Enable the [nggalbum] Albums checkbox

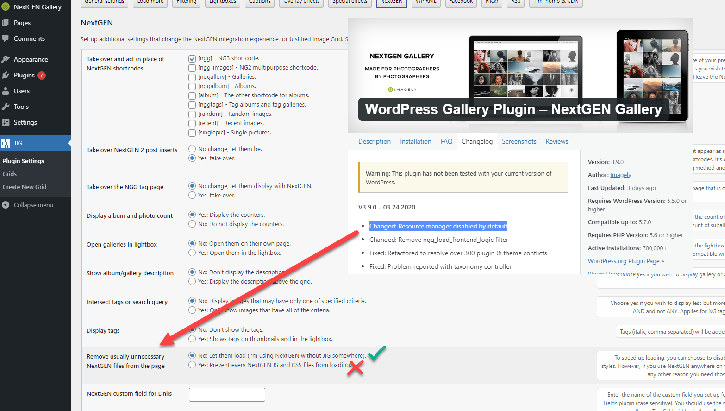coord(192,87)
